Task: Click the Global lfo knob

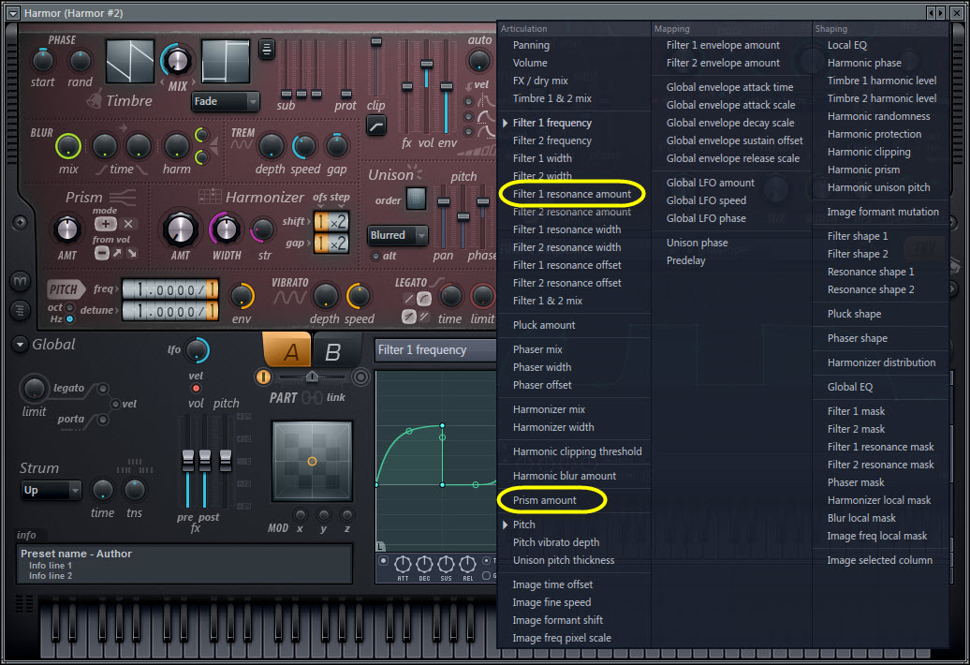Action: pos(198,350)
